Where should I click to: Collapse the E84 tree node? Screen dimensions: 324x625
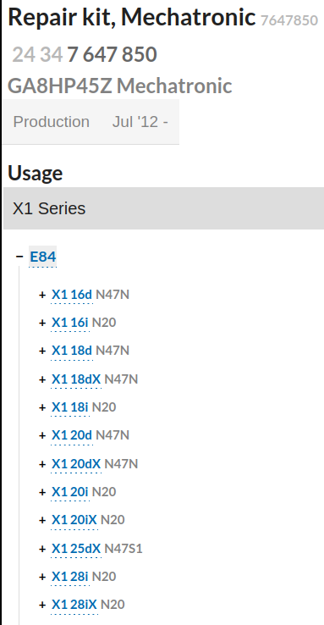tap(19, 257)
